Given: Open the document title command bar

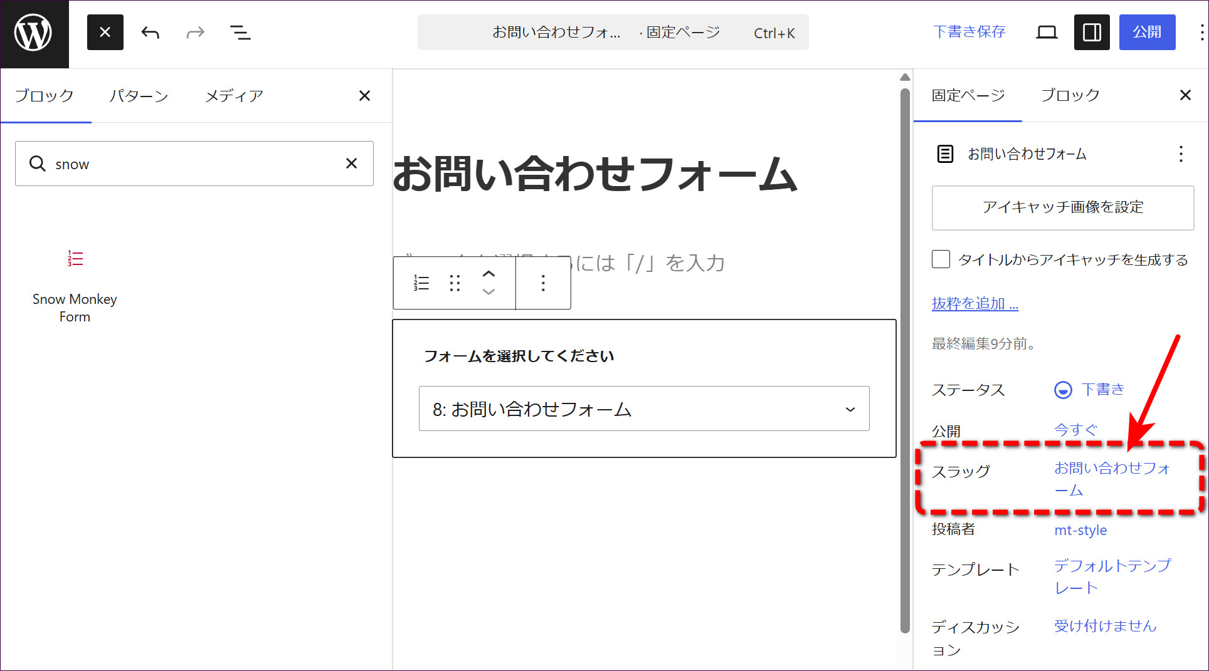Looking at the screenshot, I should 613,33.
